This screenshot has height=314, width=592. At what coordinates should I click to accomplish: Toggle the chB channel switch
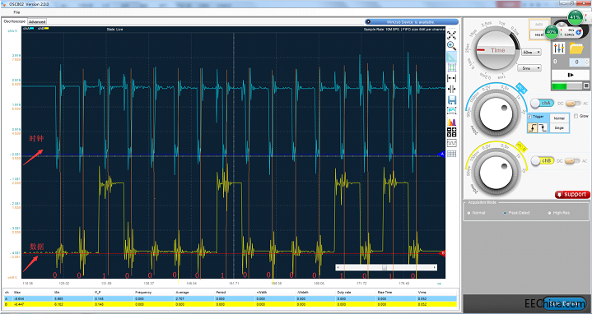[542, 161]
